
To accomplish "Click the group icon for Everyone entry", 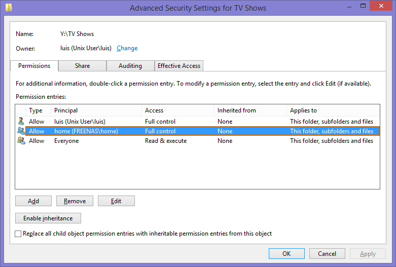I will click(21, 141).
